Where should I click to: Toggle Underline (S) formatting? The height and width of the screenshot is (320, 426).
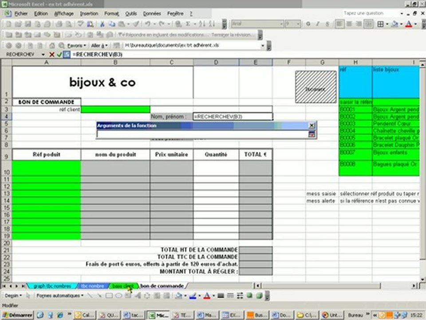[x=327, y=24]
